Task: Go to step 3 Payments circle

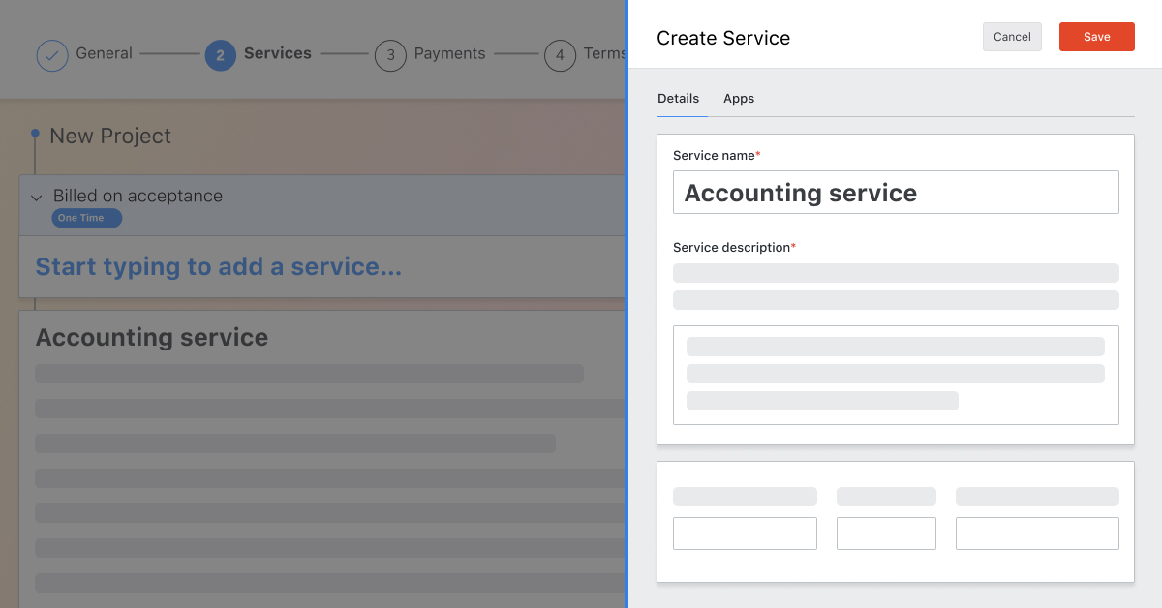Action: click(390, 55)
